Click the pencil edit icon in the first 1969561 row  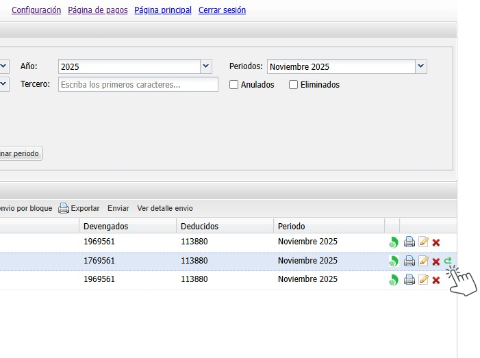click(x=424, y=242)
